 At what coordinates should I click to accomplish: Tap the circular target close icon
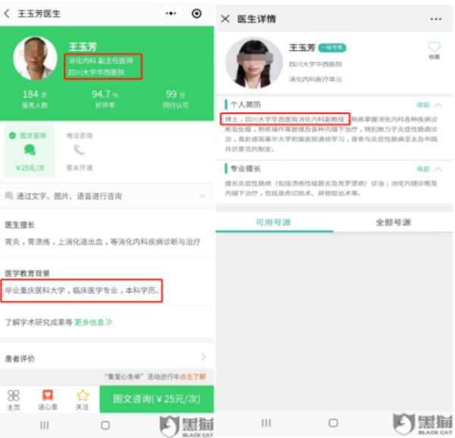click(x=196, y=14)
